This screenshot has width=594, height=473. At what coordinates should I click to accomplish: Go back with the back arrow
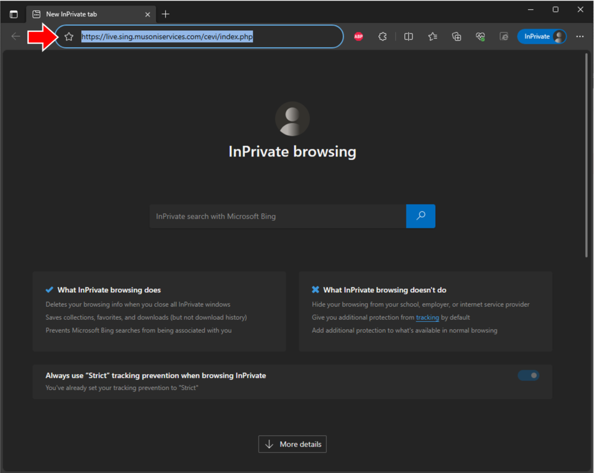16,36
